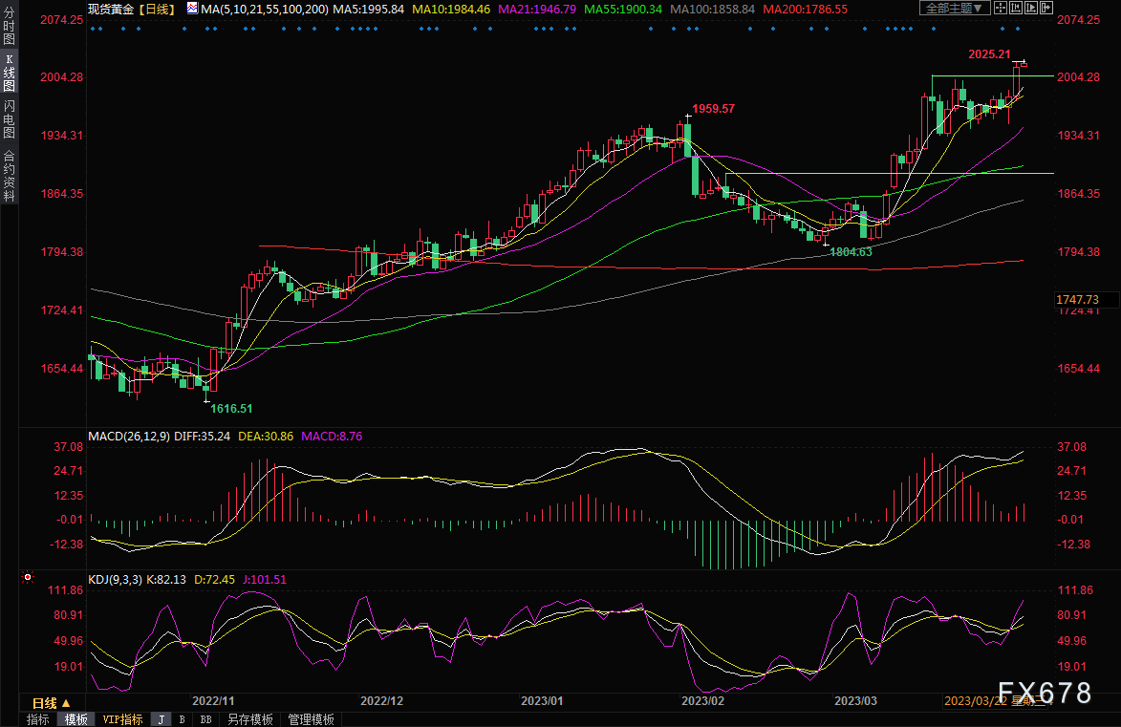
Task: Click the 管理模板 button
Action: (311, 719)
